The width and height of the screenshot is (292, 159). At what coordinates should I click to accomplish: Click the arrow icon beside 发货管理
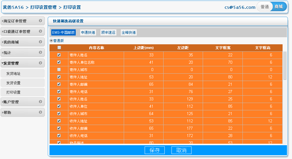coord(41,63)
